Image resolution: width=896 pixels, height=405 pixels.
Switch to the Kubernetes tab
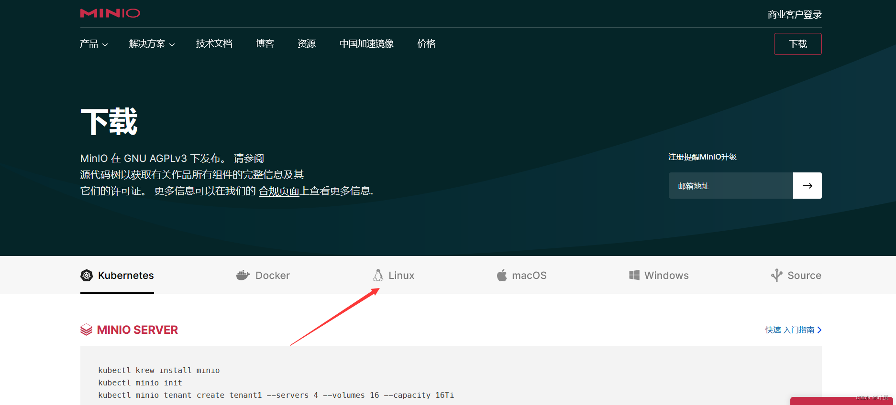(117, 275)
